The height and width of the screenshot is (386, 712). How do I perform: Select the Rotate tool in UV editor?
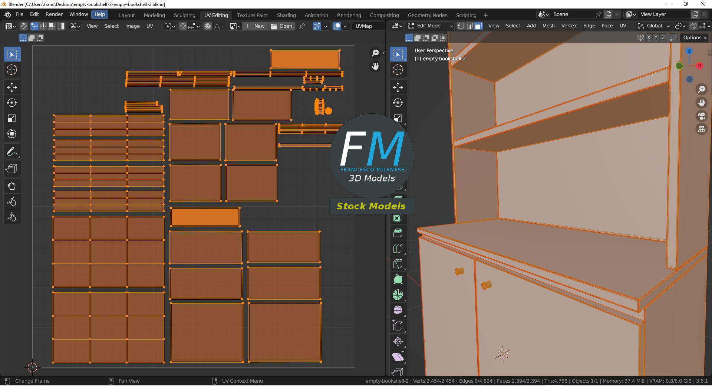pyautogui.click(x=12, y=103)
